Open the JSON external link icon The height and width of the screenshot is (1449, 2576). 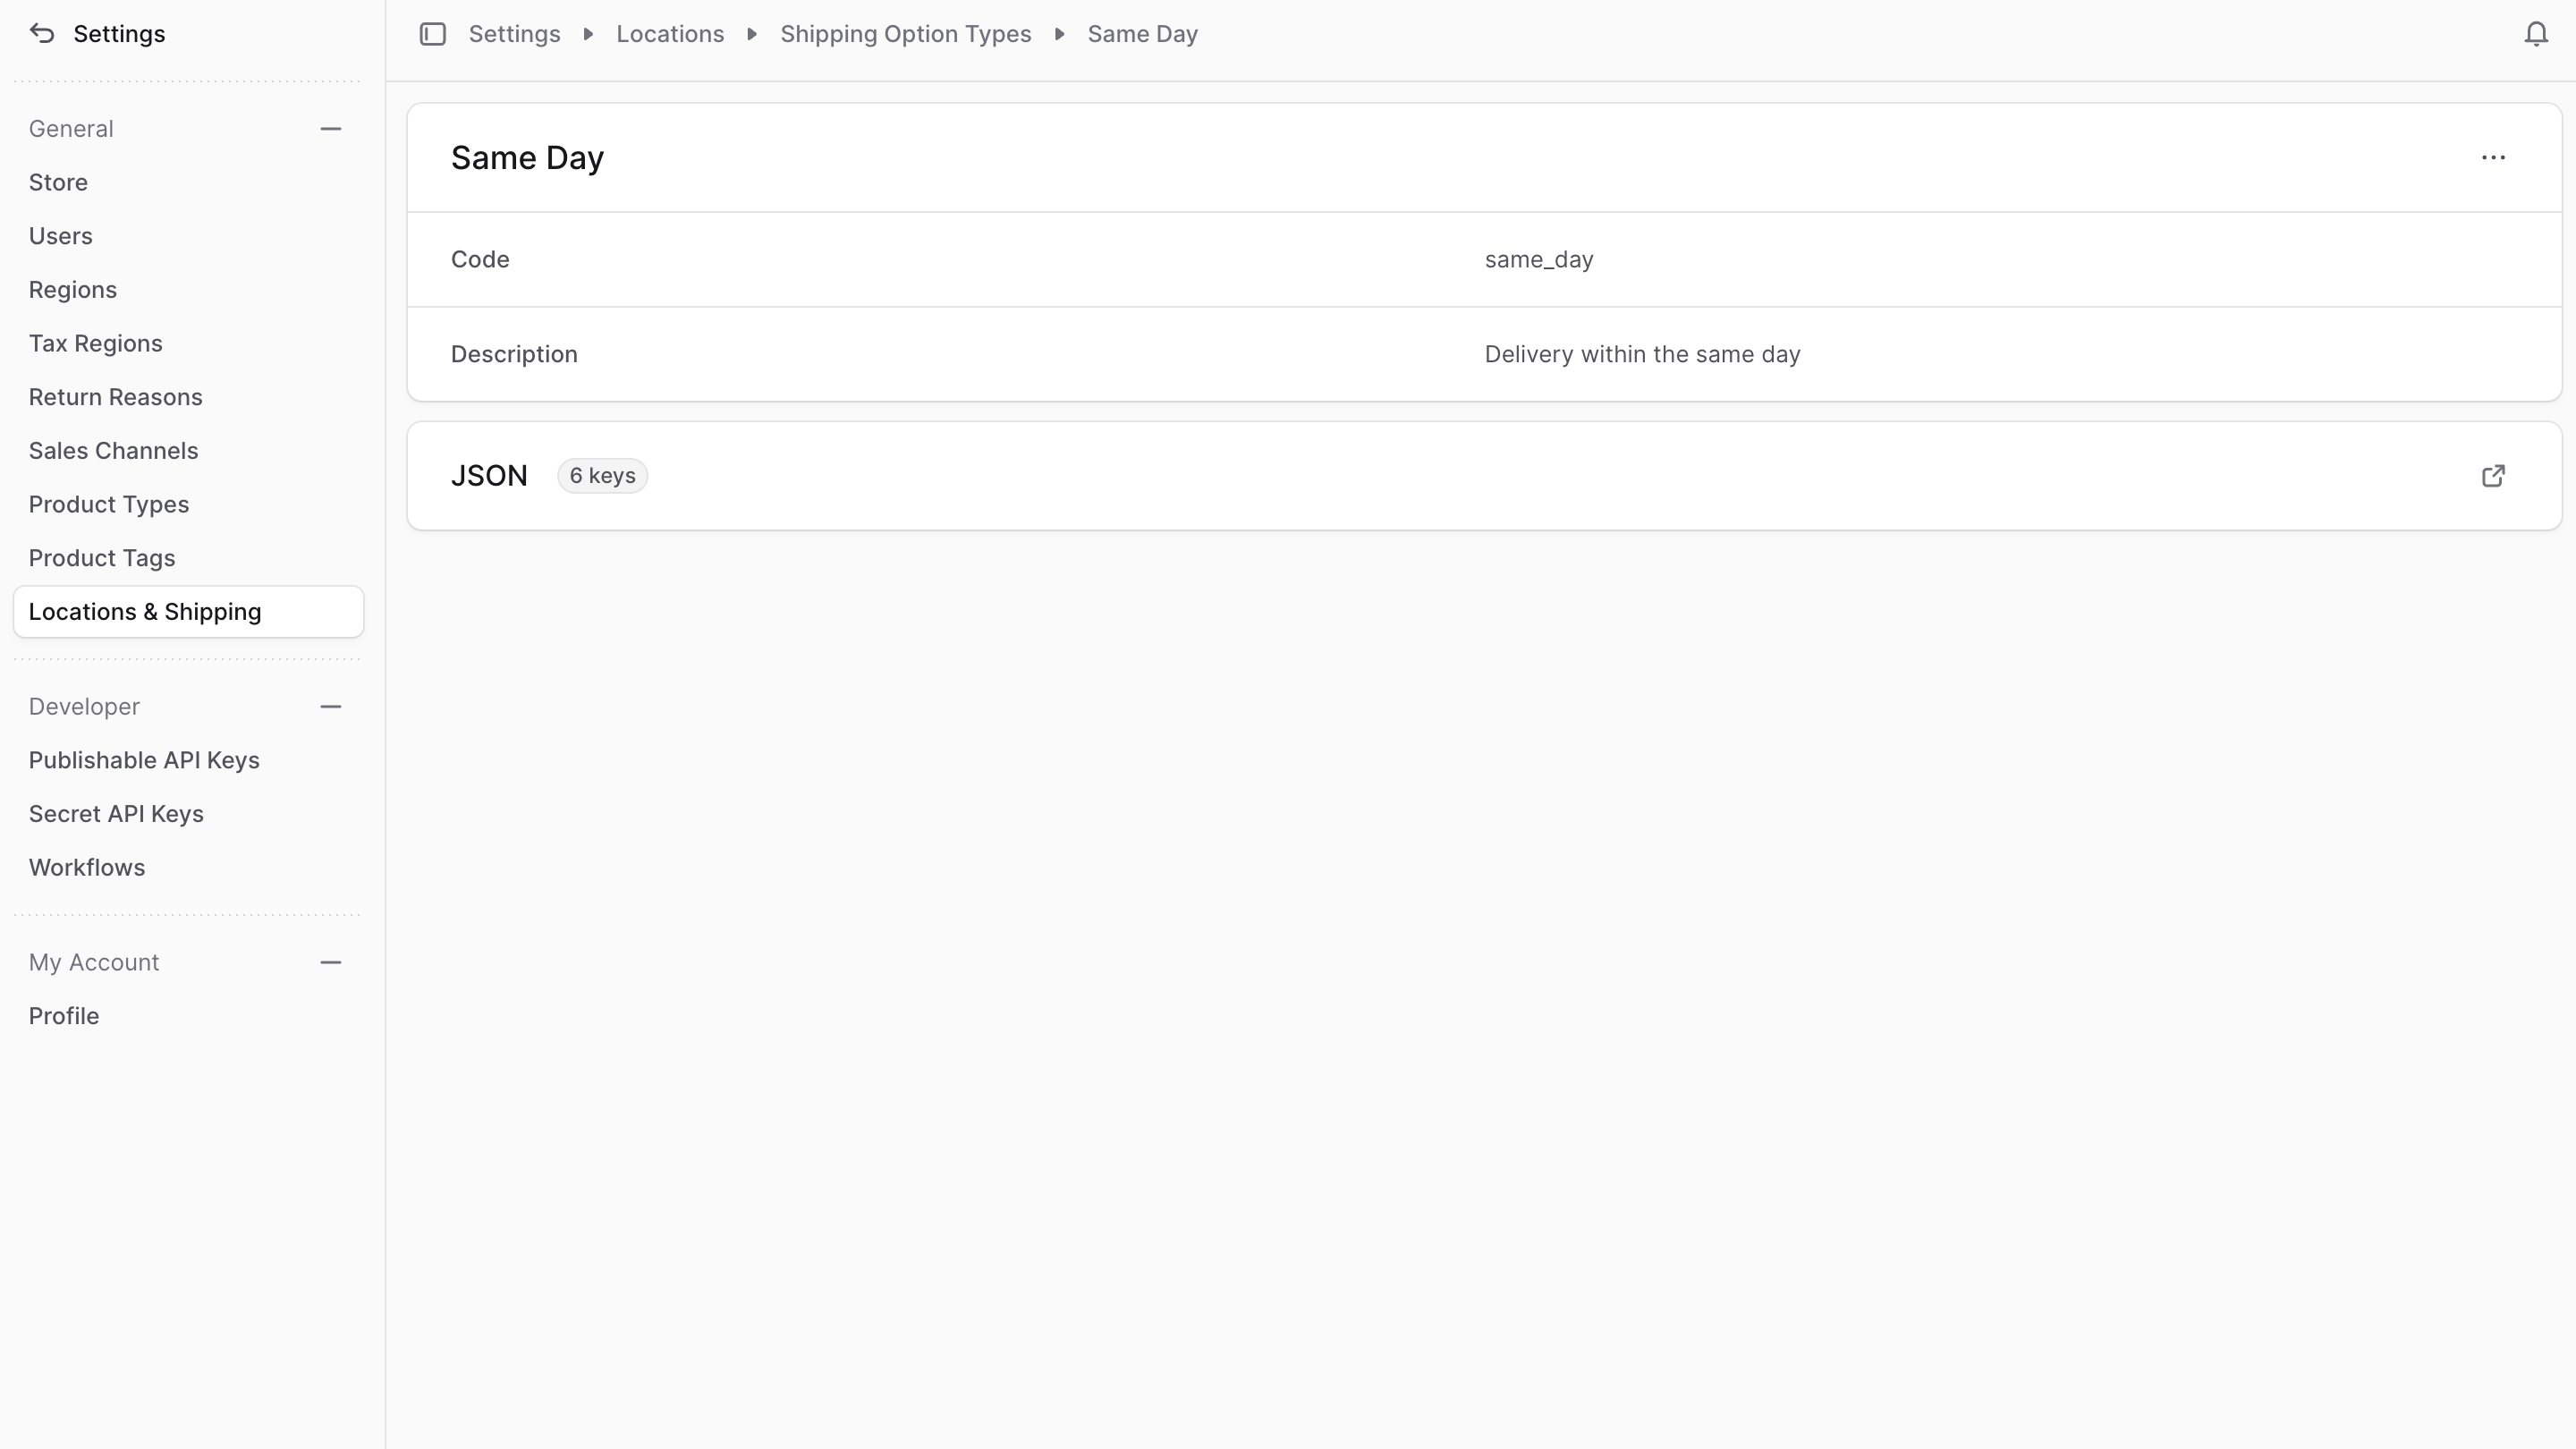2493,475
